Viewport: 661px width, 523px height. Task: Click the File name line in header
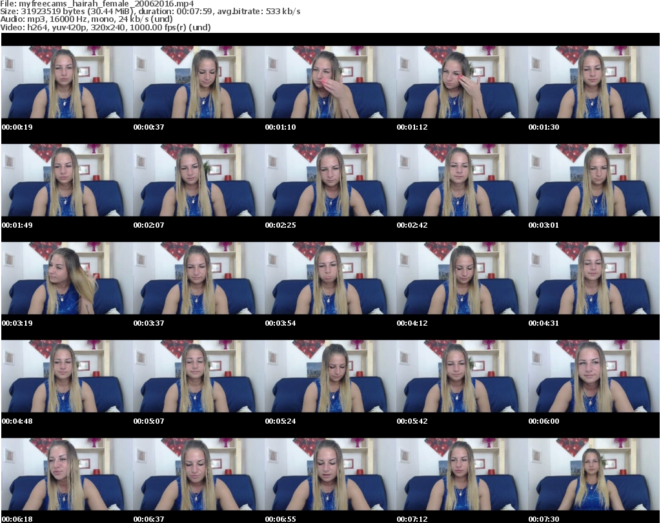(x=97, y=4)
